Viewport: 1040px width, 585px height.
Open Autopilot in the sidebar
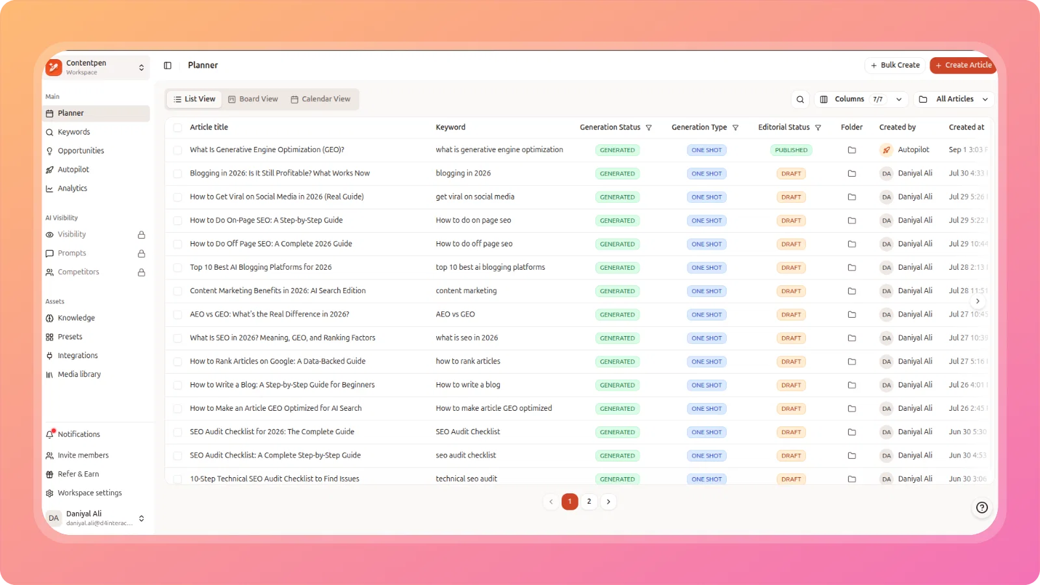(96, 170)
